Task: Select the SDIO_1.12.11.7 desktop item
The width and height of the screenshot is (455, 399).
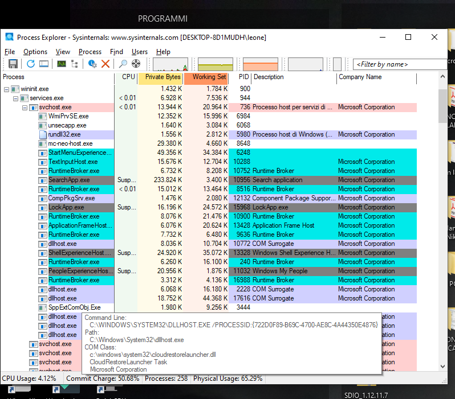Action: point(366,395)
